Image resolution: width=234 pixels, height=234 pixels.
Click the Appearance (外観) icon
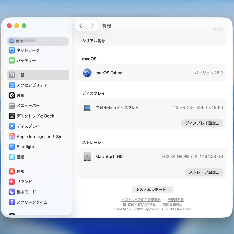pyautogui.click(x=12, y=96)
